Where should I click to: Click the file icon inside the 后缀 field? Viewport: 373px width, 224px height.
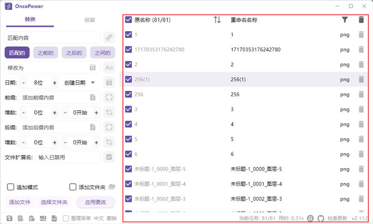pos(93,128)
